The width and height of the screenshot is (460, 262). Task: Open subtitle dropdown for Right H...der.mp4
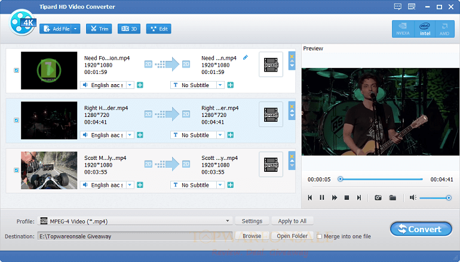coord(220,135)
